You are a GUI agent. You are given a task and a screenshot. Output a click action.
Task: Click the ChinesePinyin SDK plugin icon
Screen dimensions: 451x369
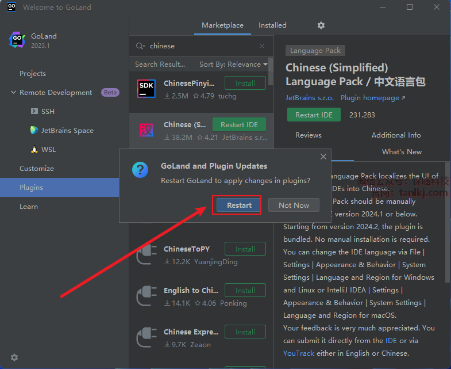pyautogui.click(x=147, y=89)
